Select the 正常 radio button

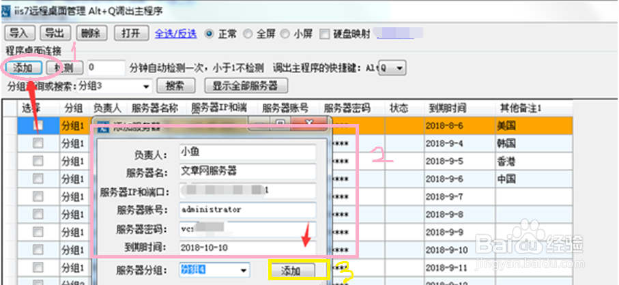click(208, 34)
